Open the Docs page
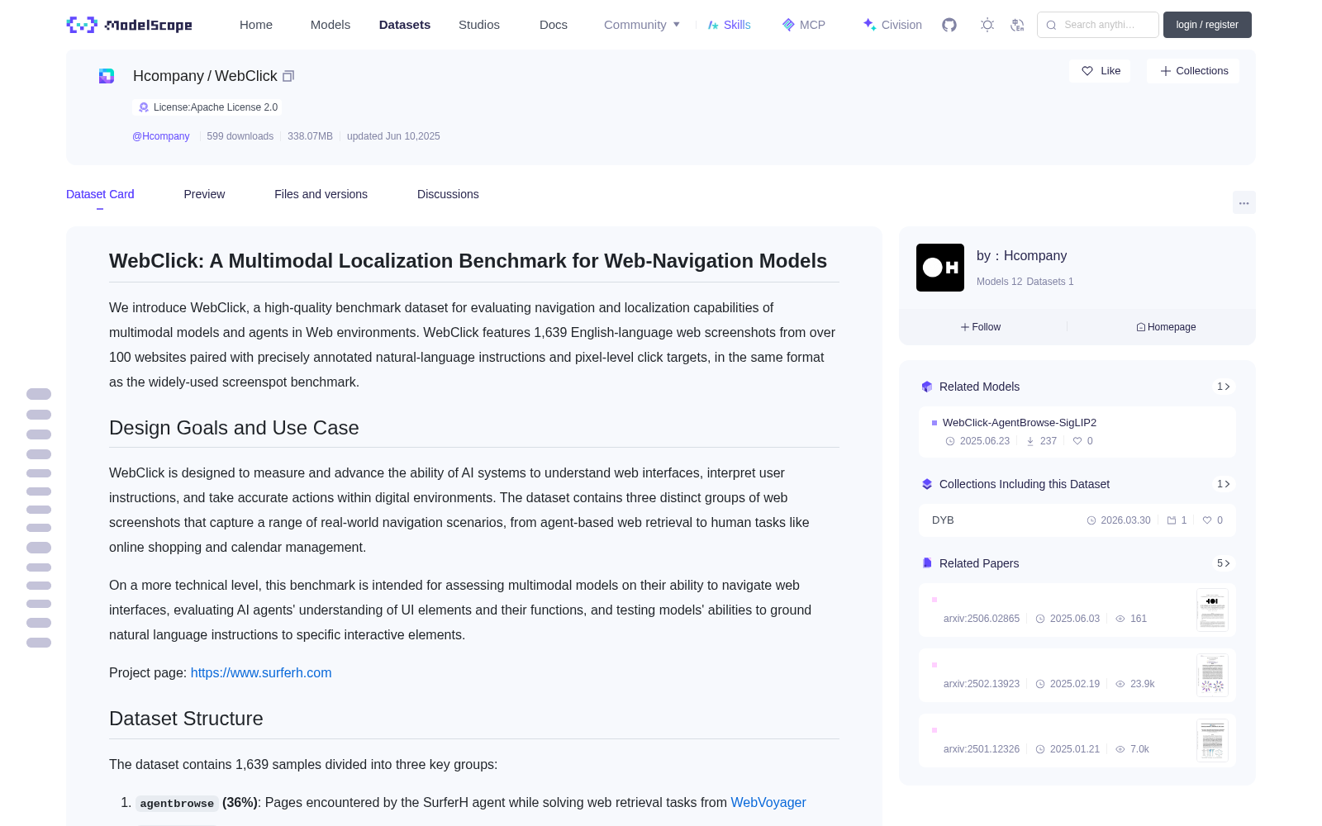 pos(554,25)
